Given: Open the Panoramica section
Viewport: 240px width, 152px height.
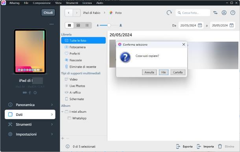Looking at the screenshot, I should pos(30,105).
